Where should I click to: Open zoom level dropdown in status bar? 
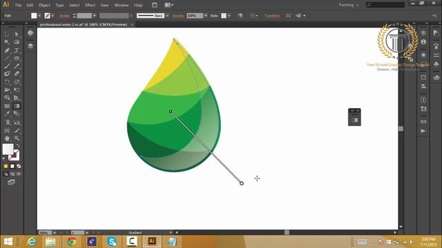click(55, 233)
